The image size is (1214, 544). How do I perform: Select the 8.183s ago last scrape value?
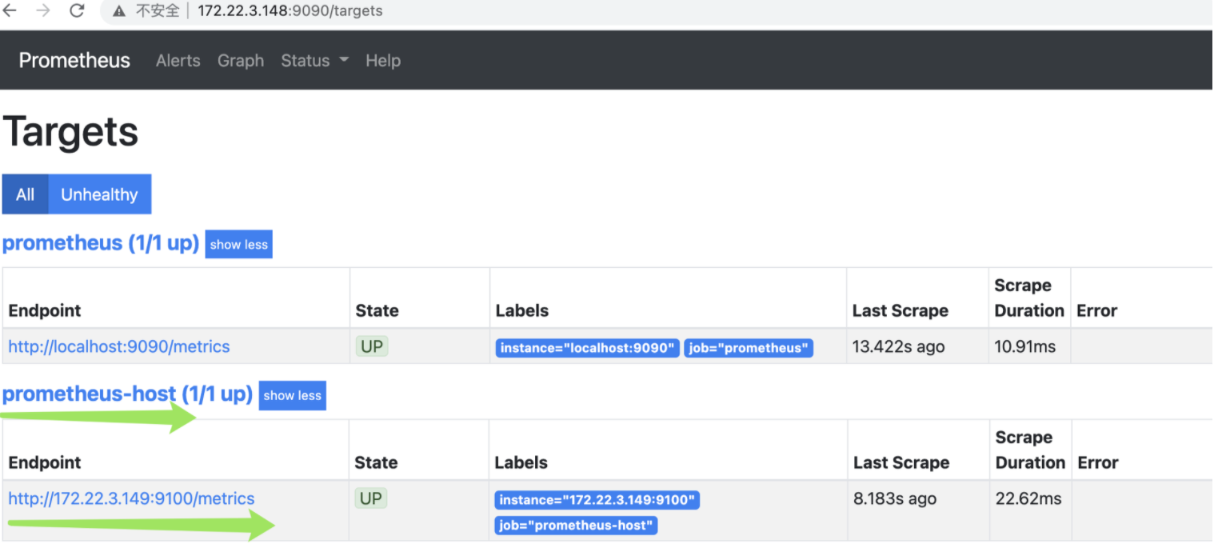pos(895,498)
